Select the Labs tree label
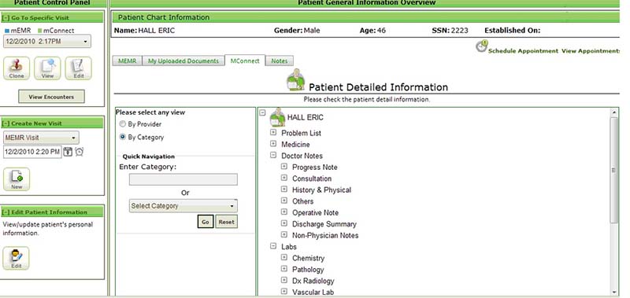This screenshot has width=630, height=298. point(289,247)
